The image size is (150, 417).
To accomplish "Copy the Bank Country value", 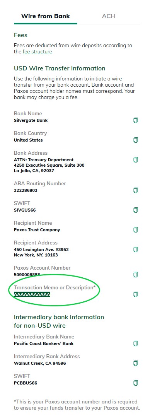I will pyautogui.click(x=136, y=140).
